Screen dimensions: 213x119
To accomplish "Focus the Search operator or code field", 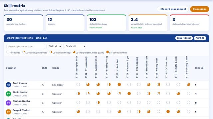I will coord(26,46).
